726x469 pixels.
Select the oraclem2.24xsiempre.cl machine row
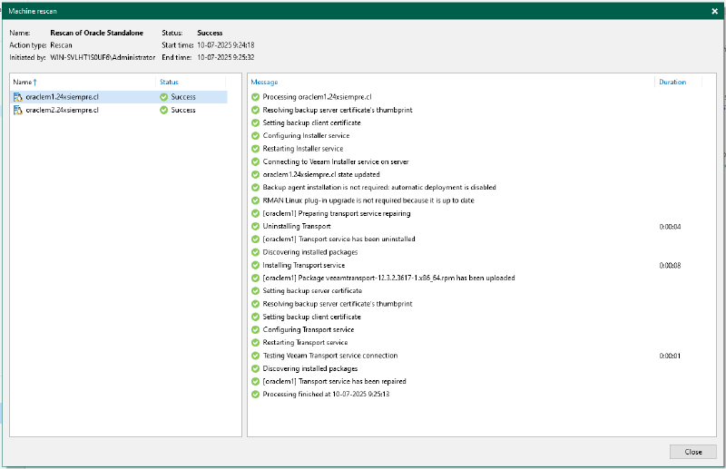click(119, 110)
